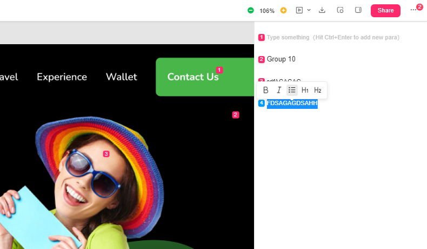The width and height of the screenshot is (427, 249).
Task: Click the pink Share button
Action: tap(385, 11)
